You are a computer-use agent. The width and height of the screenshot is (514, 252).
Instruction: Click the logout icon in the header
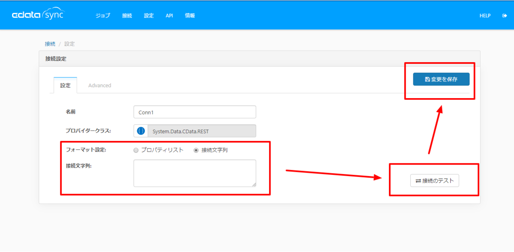tap(504, 15)
